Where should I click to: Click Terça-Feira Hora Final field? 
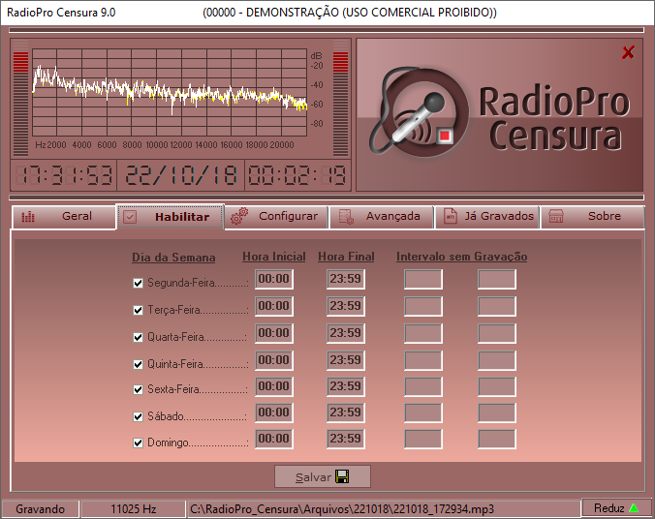[346, 306]
